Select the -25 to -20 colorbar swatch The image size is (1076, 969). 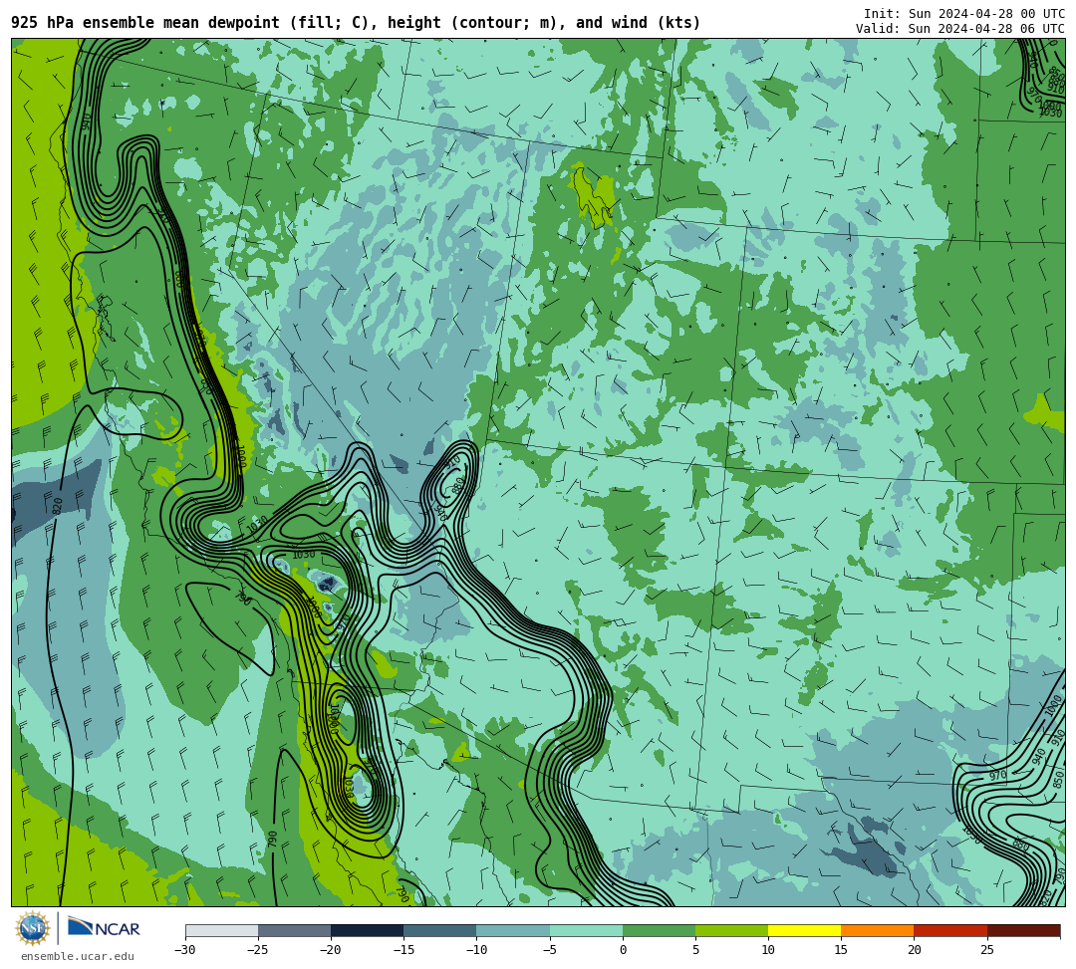pyautogui.click(x=294, y=930)
